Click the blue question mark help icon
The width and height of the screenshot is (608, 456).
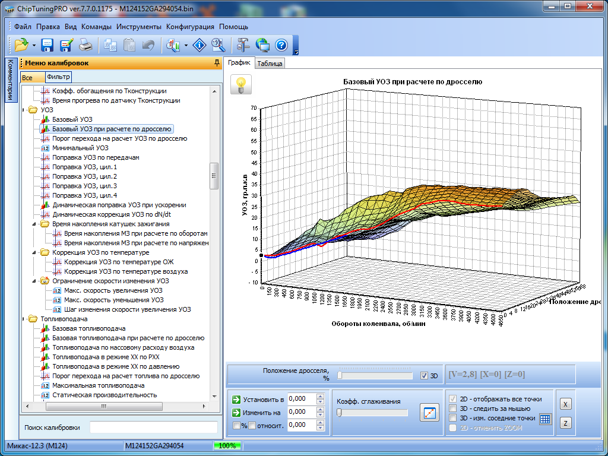click(x=281, y=45)
